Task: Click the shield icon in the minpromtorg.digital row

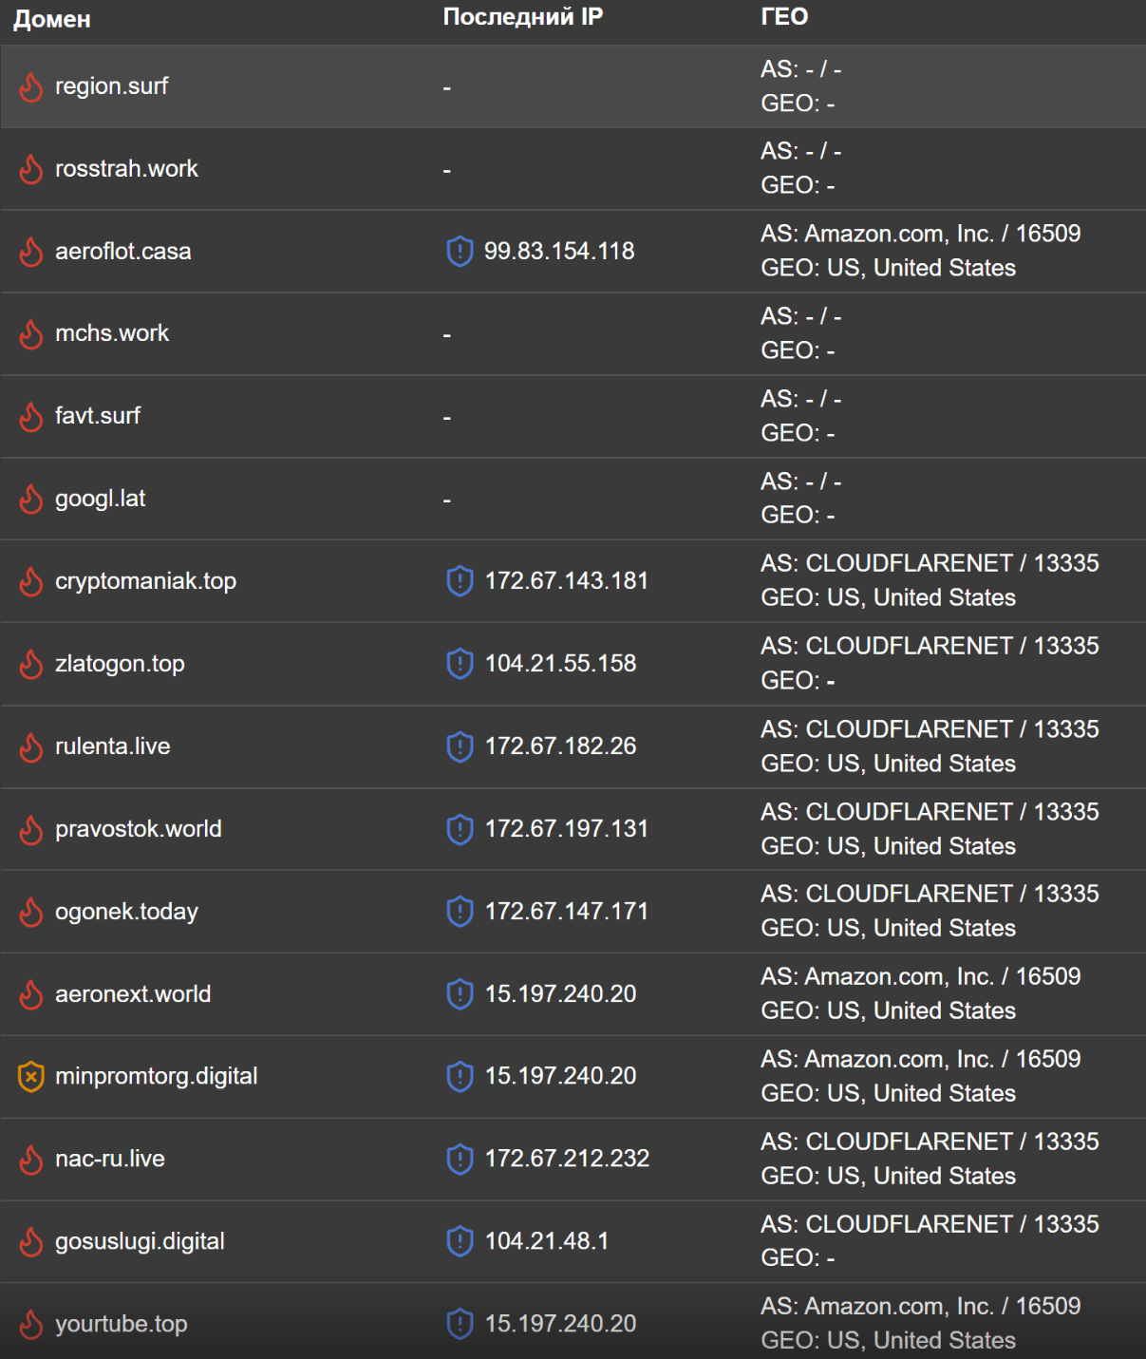Action: point(460,1076)
